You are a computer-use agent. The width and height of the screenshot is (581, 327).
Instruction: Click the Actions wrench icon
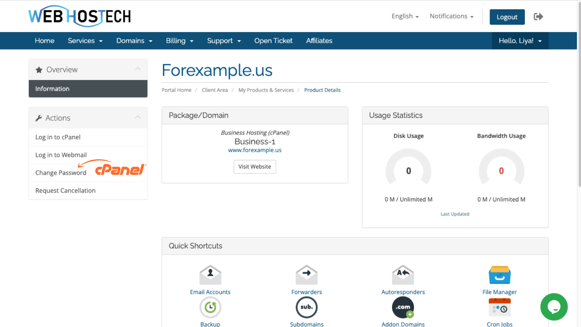(39, 118)
